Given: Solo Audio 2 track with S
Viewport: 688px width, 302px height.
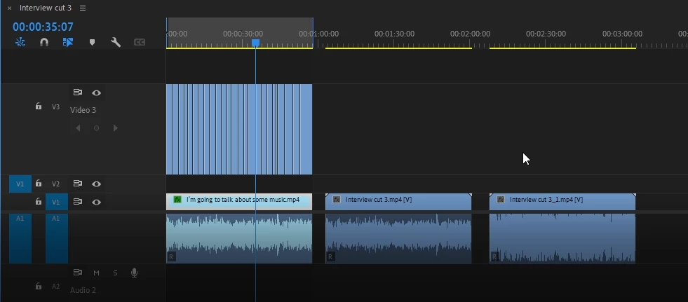Looking at the screenshot, I should pyautogui.click(x=115, y=273).
